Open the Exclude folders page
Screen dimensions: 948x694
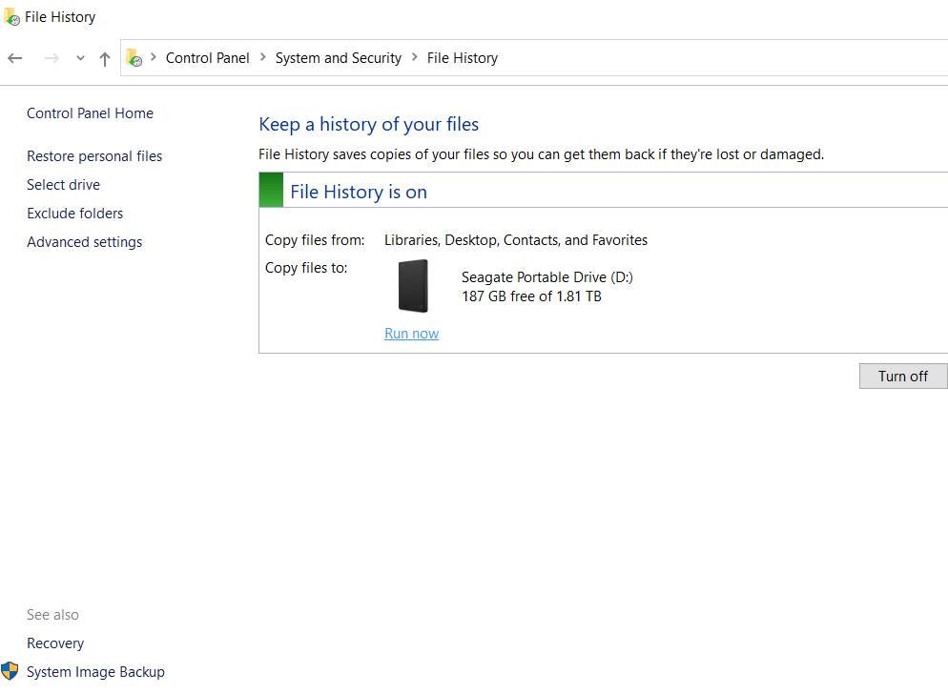tap(74, 214)
